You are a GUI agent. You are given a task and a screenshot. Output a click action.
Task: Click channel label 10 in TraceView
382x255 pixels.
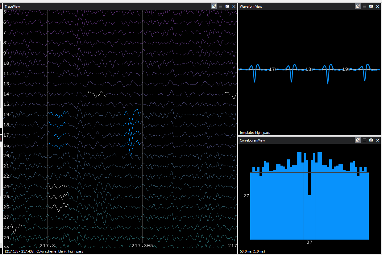(6, 63)
